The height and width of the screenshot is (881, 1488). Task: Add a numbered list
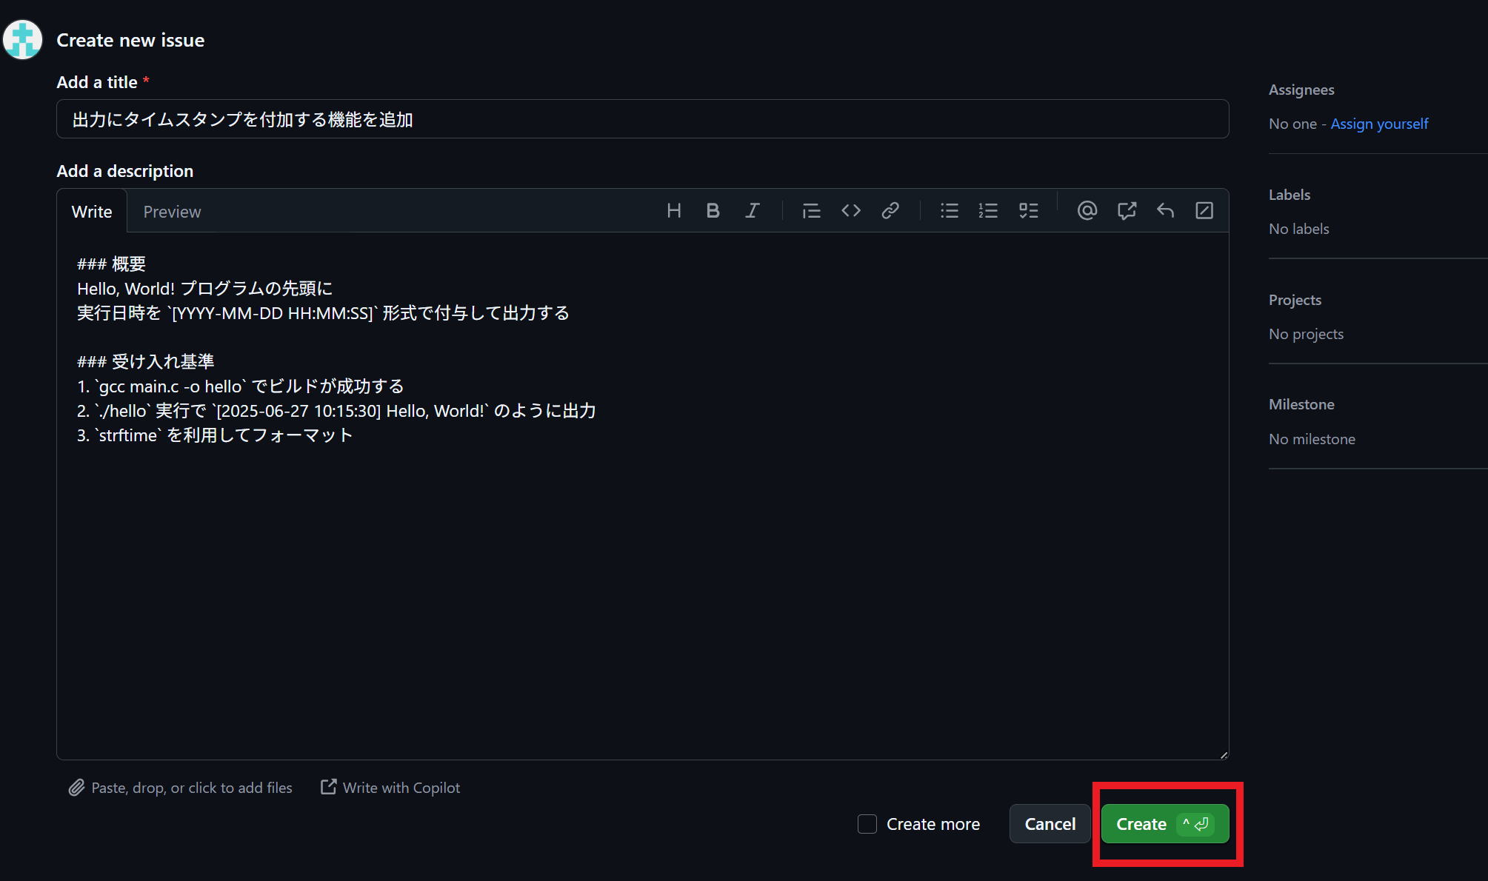tap(988, 210)
